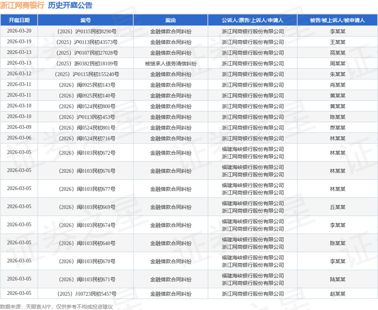Click 浙江网商银行股份有限公司 in the 5457号 row
Screen dimensions: 378x310
[x=252, y=294]
